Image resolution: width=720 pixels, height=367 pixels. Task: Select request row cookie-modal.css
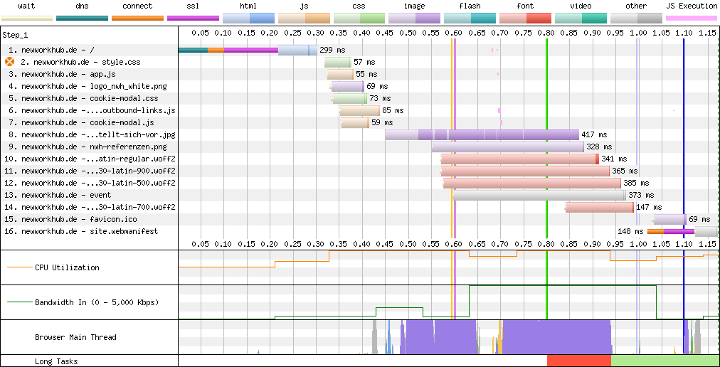83,98
